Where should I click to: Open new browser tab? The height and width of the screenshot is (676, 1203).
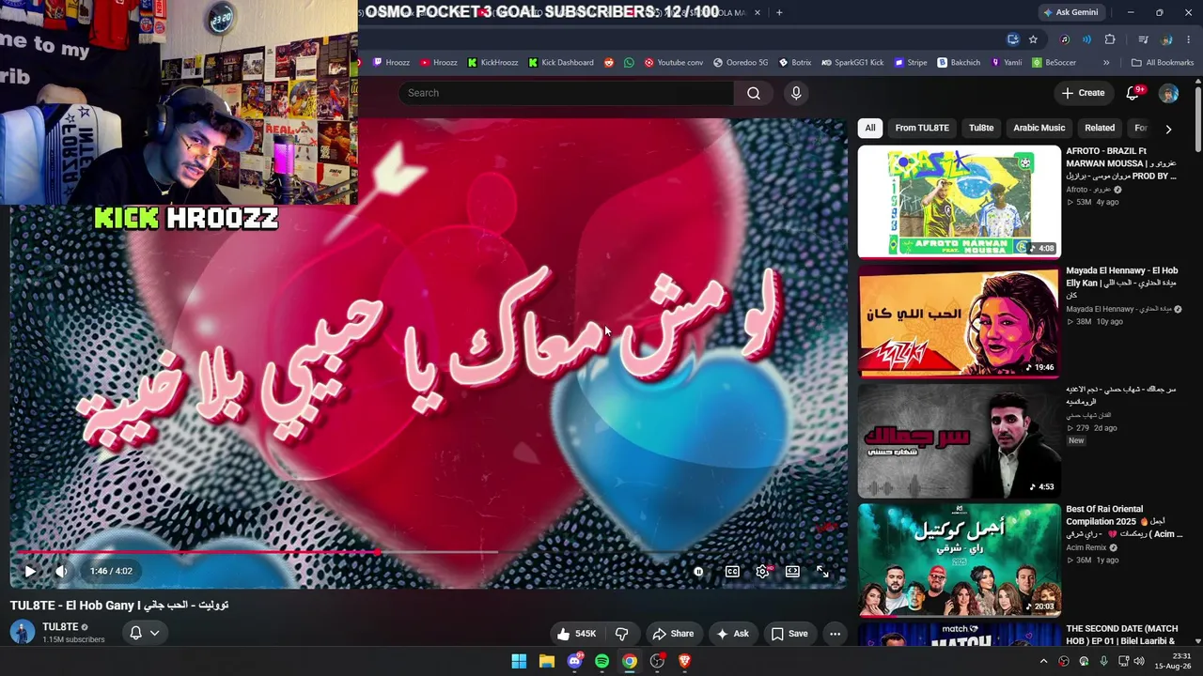[779, 12]
